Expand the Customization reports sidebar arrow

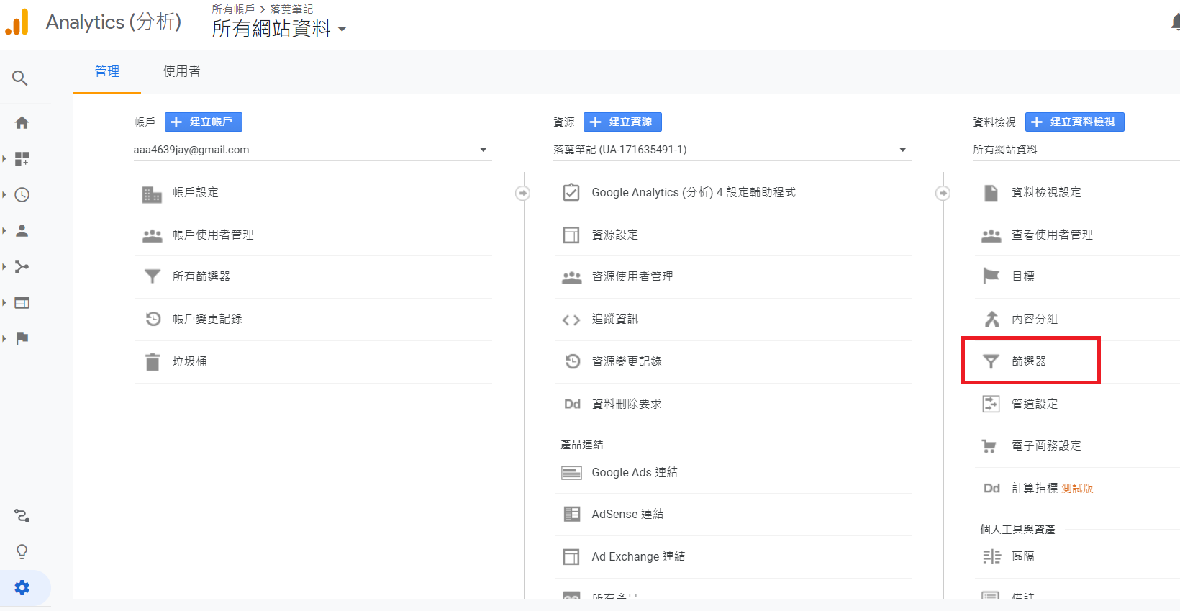4,159
